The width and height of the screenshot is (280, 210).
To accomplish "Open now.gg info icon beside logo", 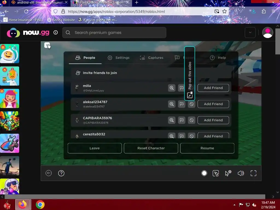I will 56,33.
